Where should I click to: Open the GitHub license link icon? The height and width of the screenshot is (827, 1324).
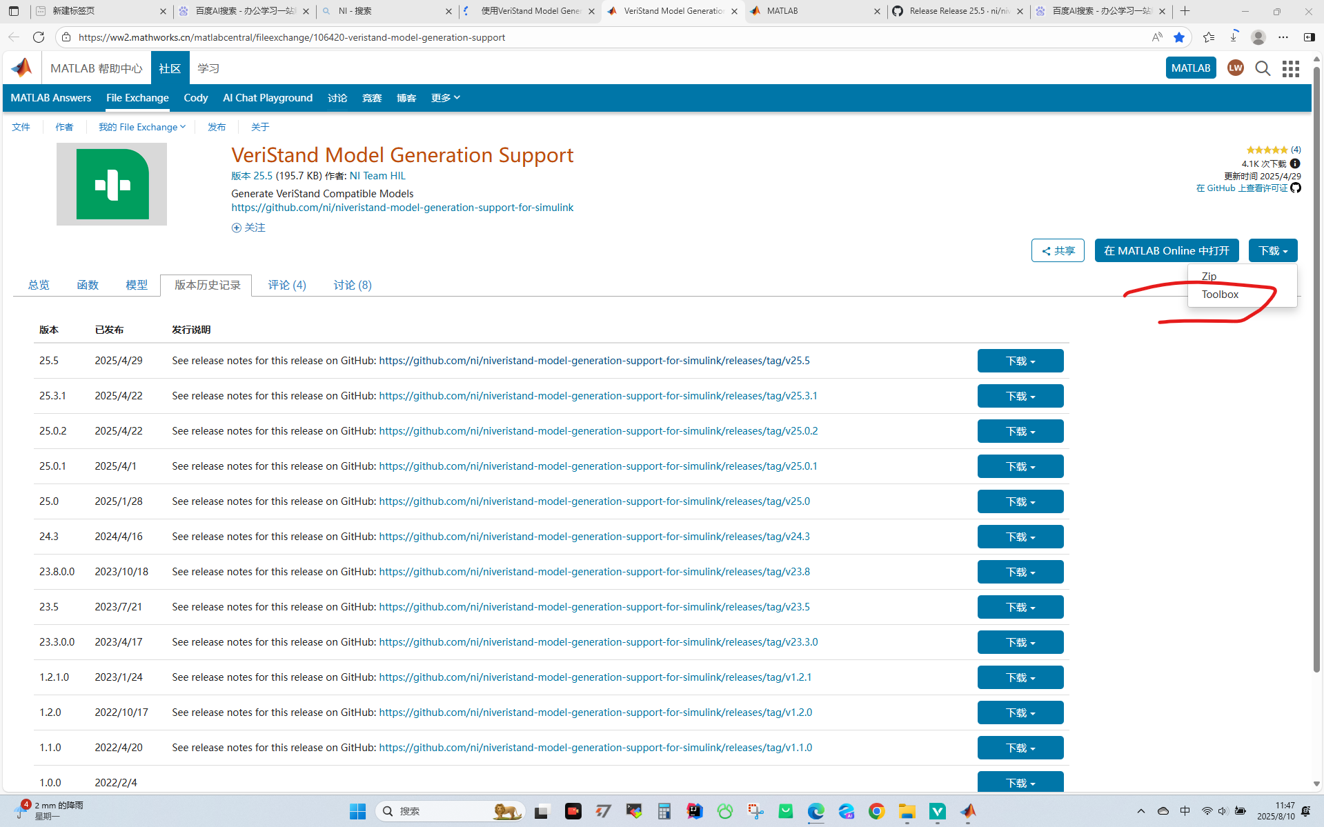point(1295,188)
